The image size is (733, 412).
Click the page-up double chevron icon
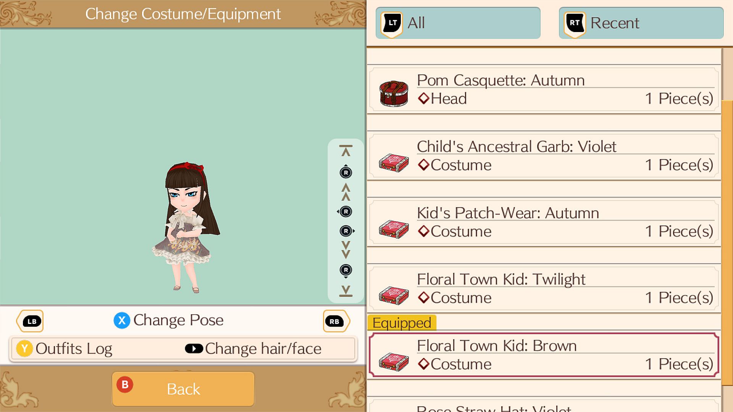coord(346,192)
